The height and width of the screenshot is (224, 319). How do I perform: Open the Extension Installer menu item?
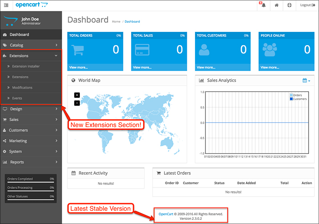[x=26, y=66]
